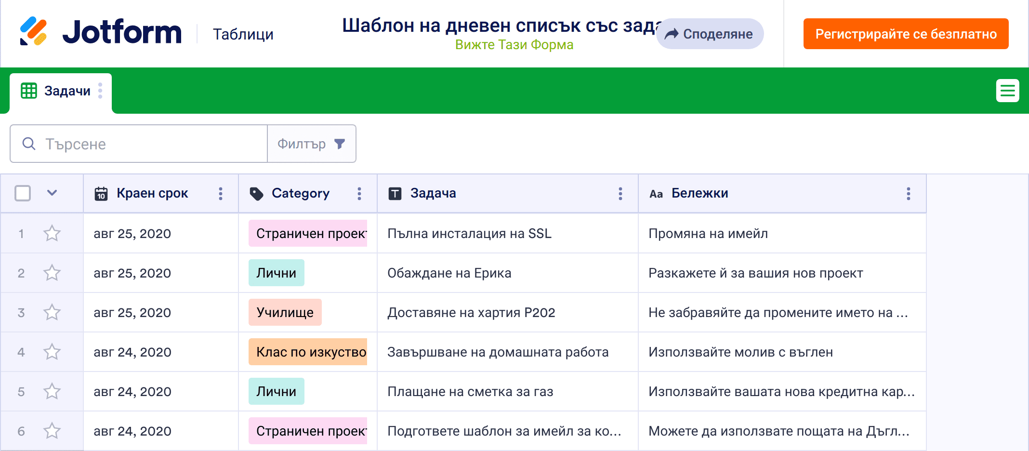
Task: Toggle the star on row 6
Action: [x=52, y=431]
